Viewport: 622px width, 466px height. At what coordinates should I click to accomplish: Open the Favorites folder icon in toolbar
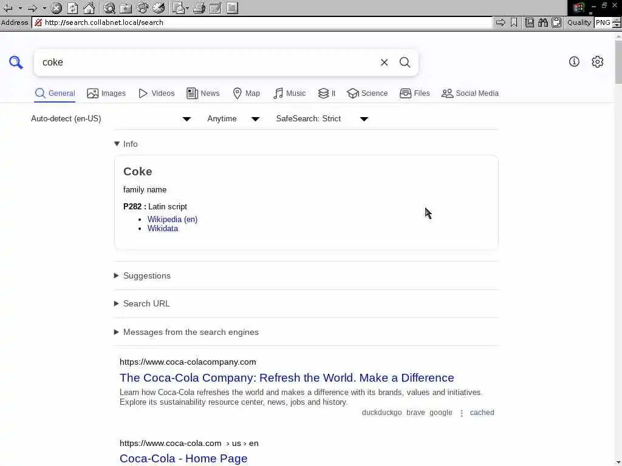point(126,8)
